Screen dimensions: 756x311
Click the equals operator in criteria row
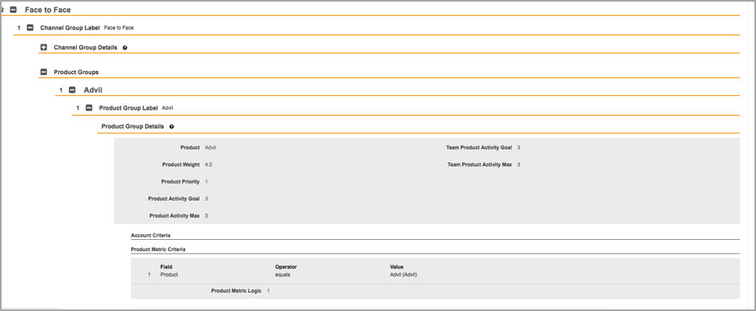click(283, 274)
